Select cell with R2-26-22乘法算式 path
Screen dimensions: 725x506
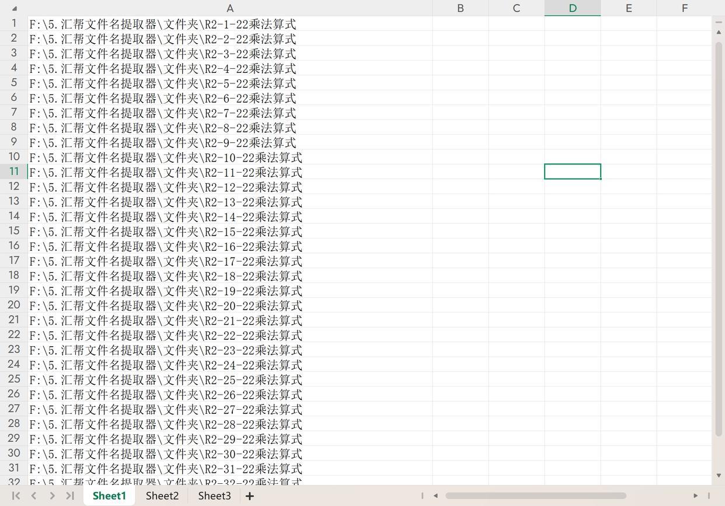[x=230, y=393]
